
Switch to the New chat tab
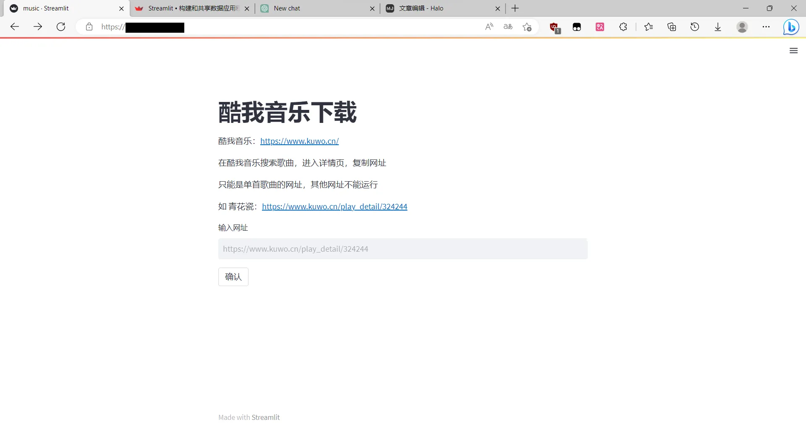[x=318, y=8]
